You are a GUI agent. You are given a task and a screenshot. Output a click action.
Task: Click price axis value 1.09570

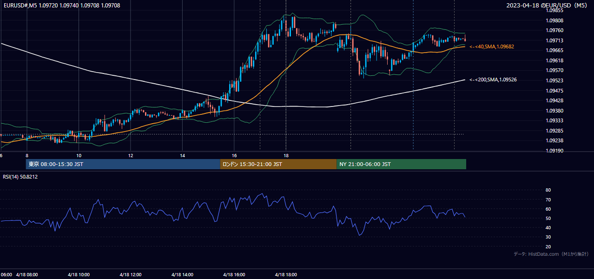(x=554, y=71)
